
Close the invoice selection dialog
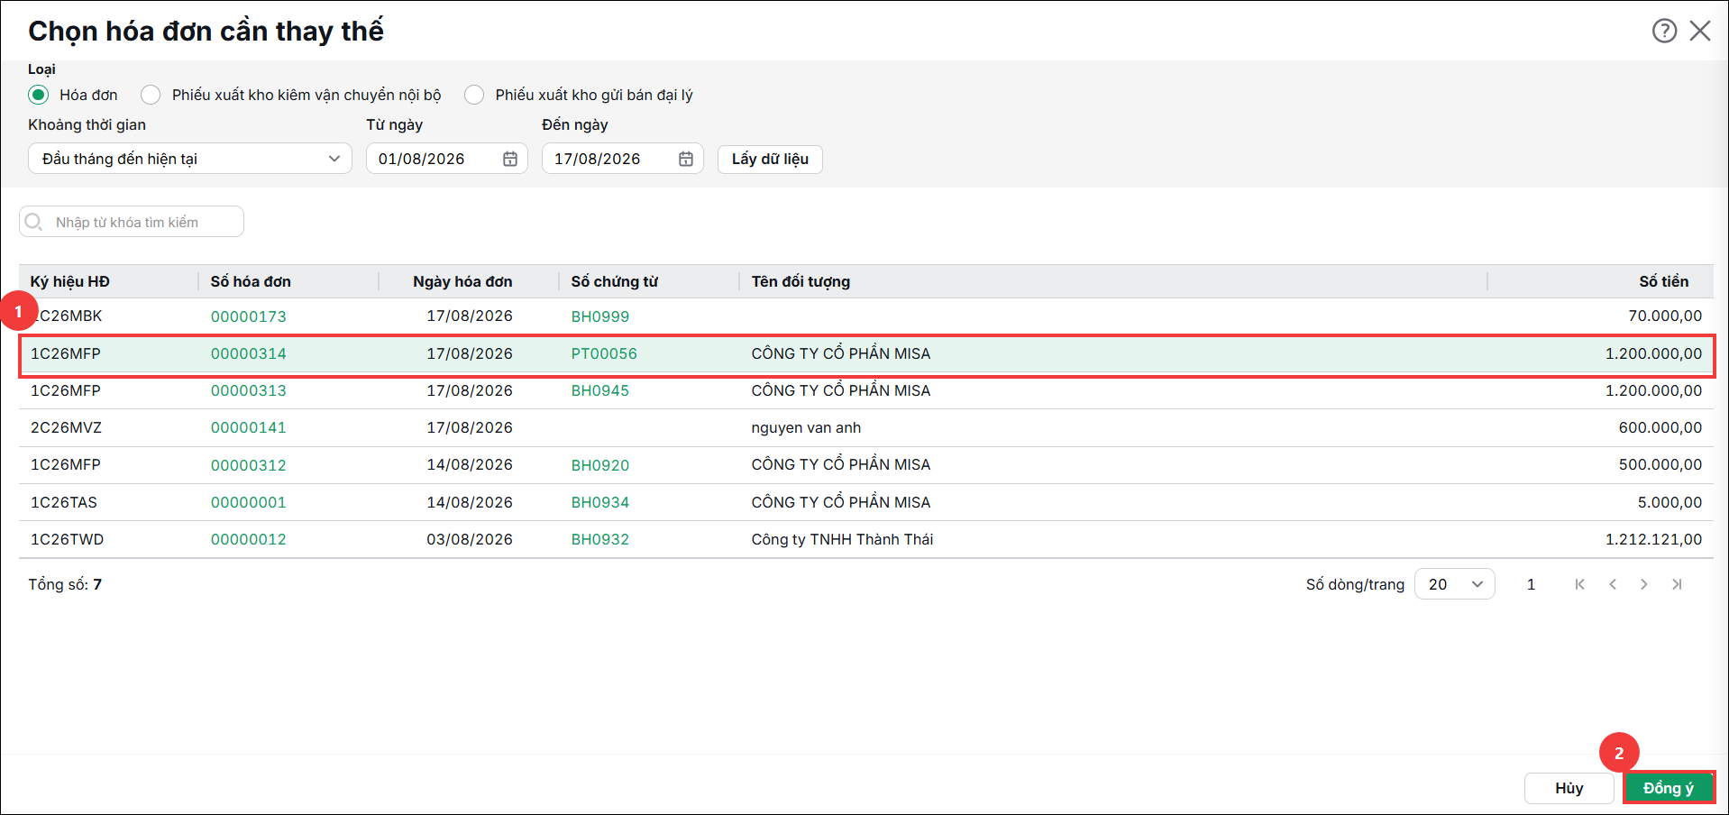click(x=1700, y=31)
